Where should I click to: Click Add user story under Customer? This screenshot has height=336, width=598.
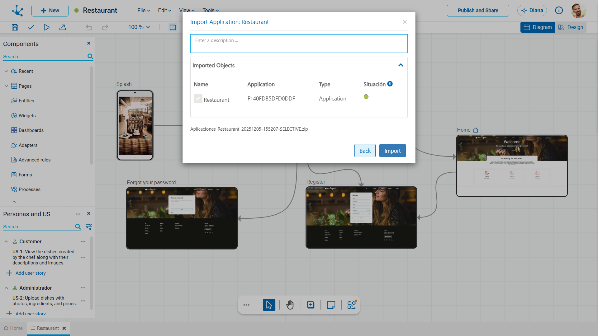click(x=26, y=273)
